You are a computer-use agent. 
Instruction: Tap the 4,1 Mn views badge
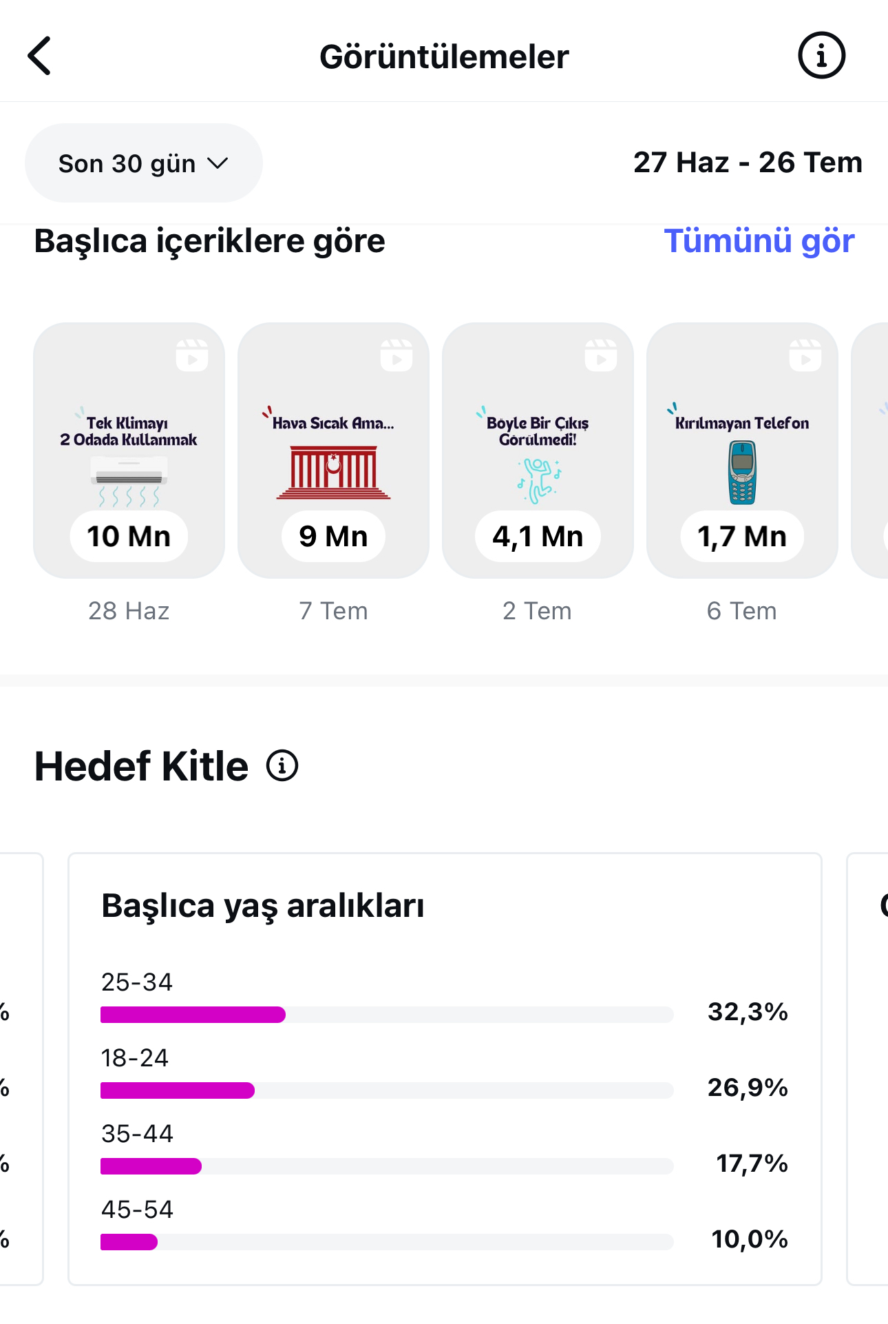click(538, 536)
